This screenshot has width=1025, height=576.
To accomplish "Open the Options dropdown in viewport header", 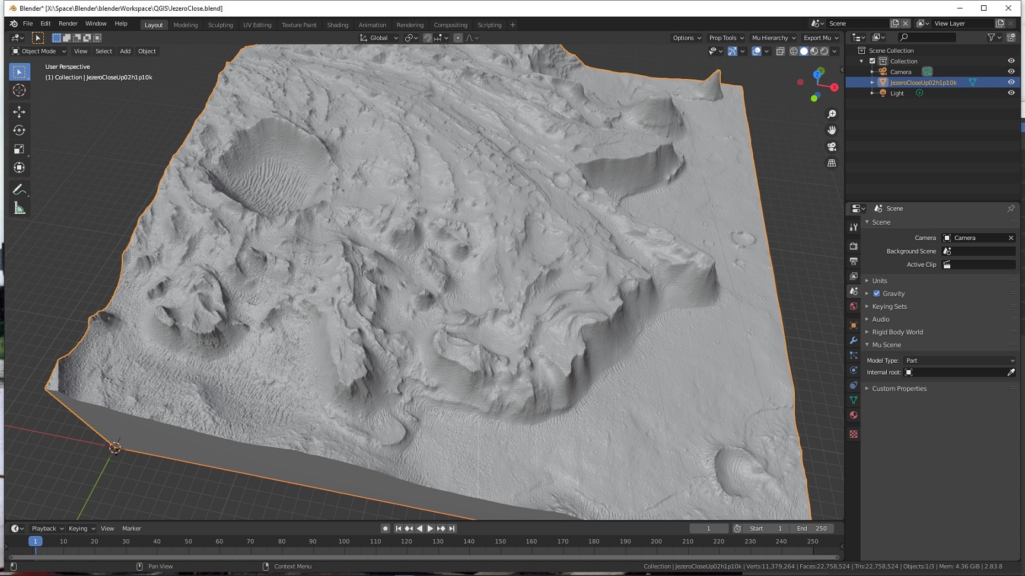I will click(x=687, y=38).
